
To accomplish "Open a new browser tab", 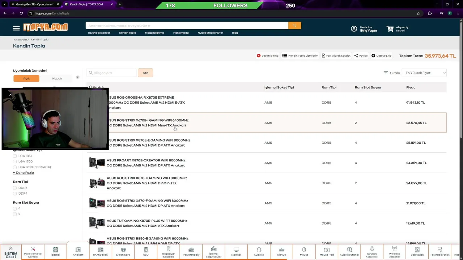I will pyautogui.click(x=120, y=4).
